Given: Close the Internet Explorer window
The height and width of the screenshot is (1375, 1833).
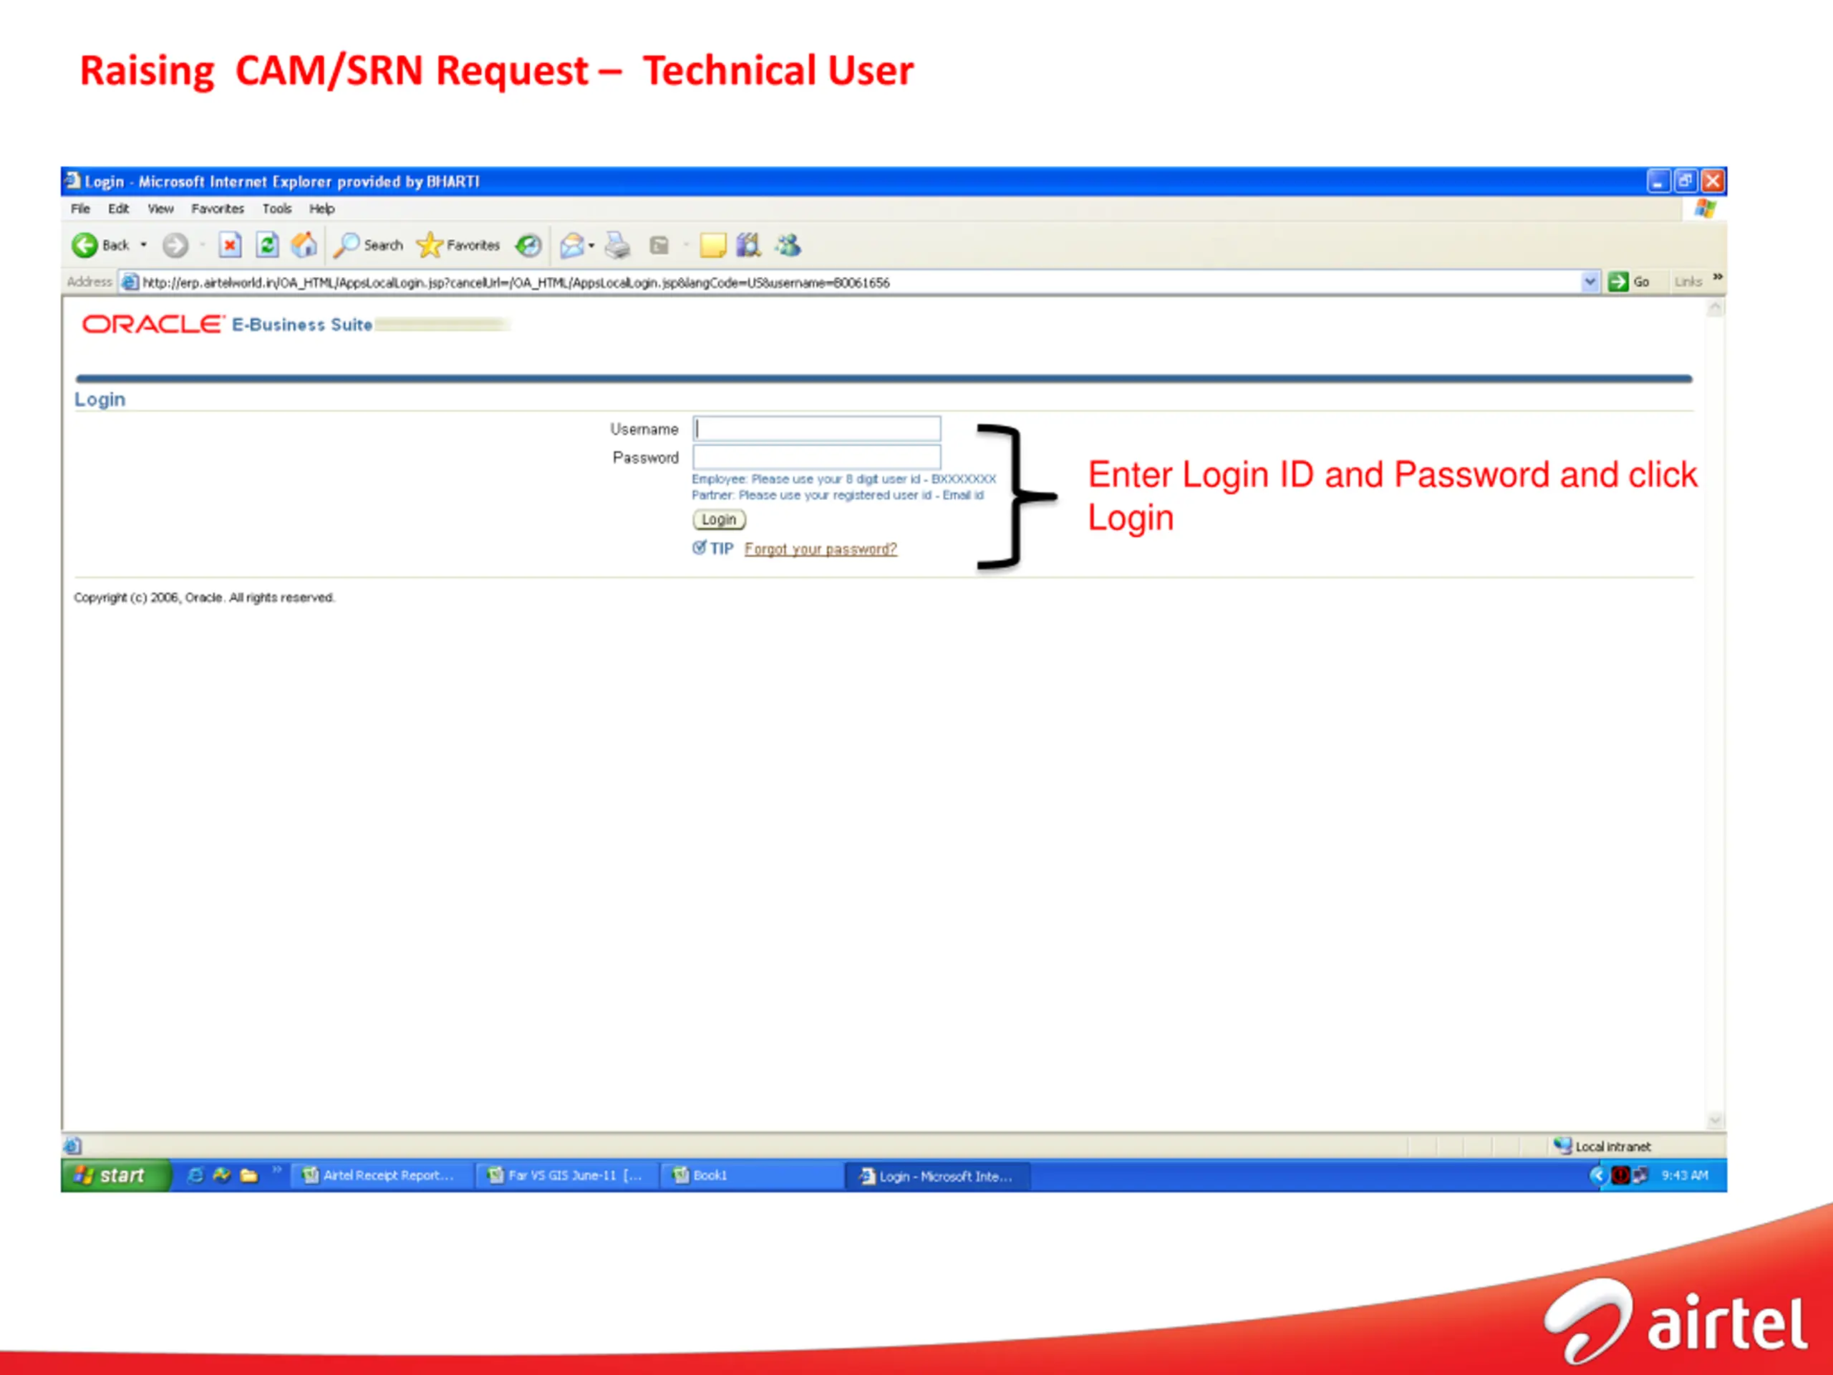Looking at the screenshot, I should tap(1713, 180).
